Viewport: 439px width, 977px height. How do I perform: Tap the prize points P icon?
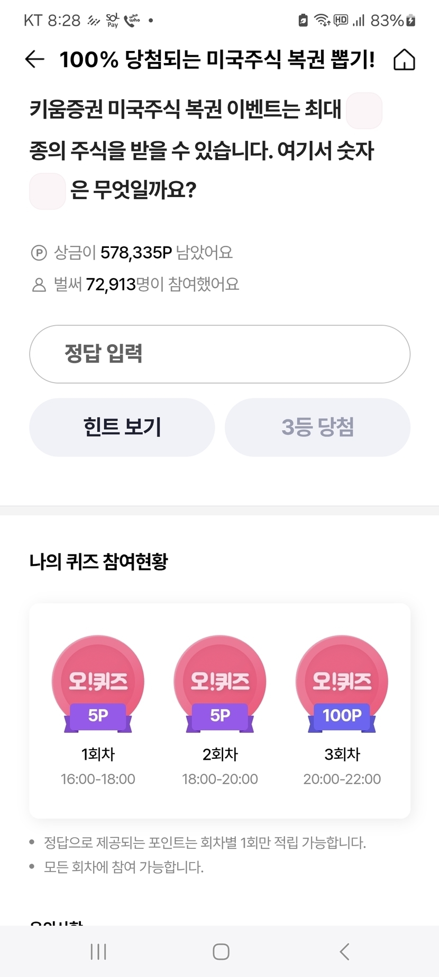pyautogui.click(x=39, y=253)
